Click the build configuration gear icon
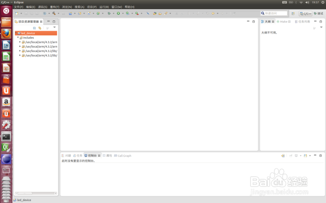 (x=45, y=13)
